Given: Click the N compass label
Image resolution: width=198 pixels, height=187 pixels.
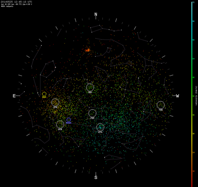Looking at the screenshot, I should coord(96,14).
